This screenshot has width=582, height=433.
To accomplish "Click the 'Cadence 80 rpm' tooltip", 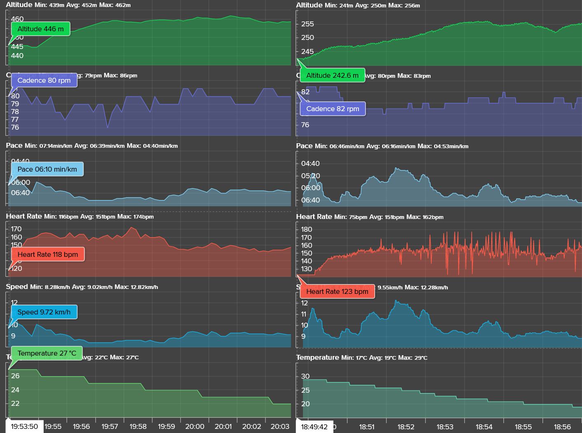I will [44, 80].
